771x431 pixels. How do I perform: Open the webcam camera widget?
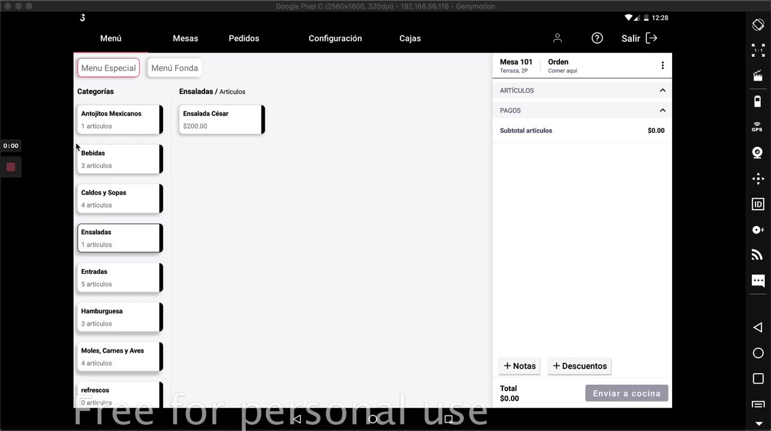coord(758,153)
